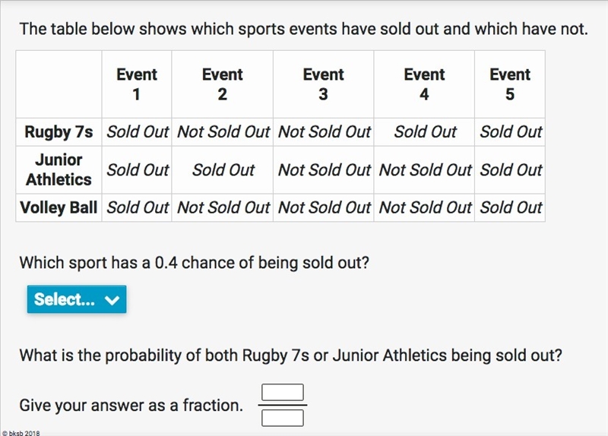Click the fraction numerator input box
Image resolution: width=608 pixels, height=436 pixels.
(283, 392)
